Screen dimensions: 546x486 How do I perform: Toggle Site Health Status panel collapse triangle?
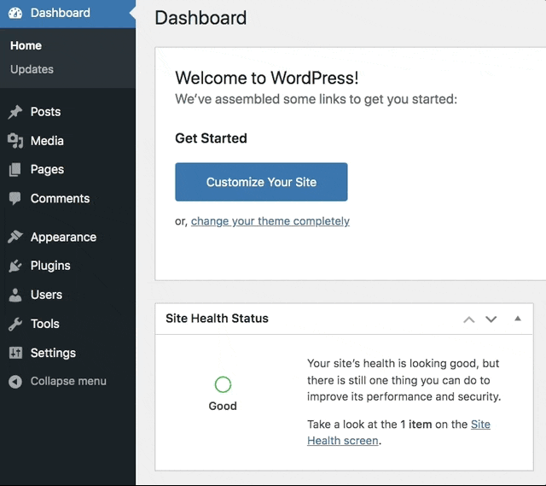pos(518,319)
